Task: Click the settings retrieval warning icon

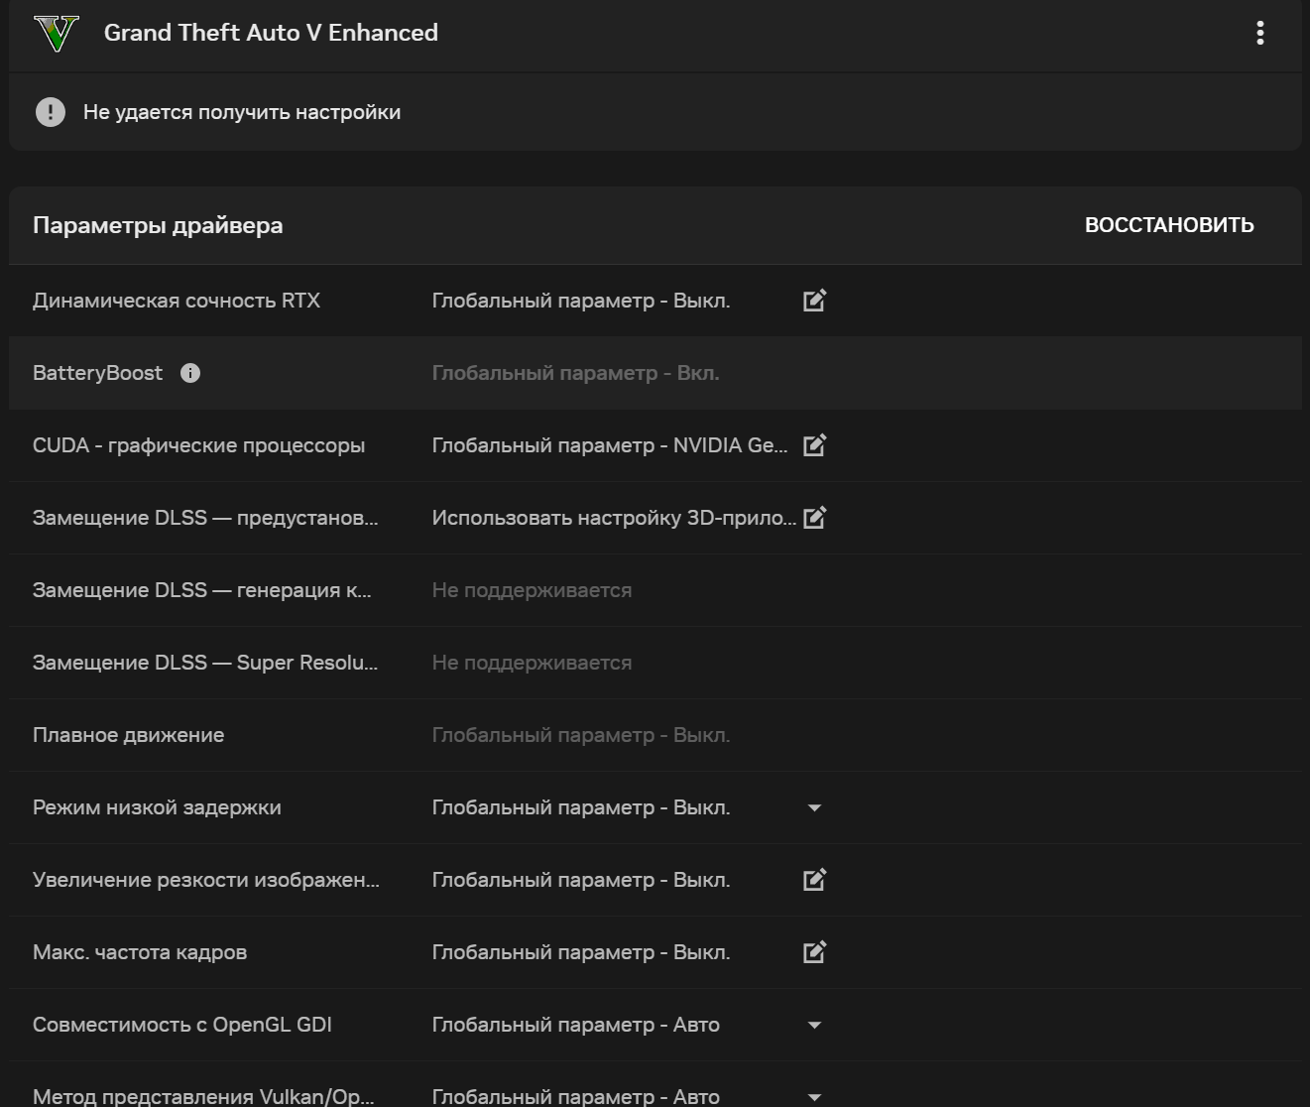Action: click(x=51, y=112)
